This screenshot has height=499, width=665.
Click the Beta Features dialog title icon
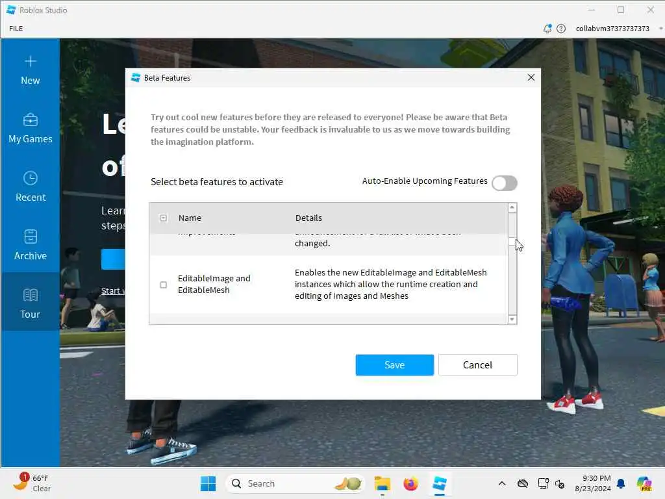click(136, 78)
